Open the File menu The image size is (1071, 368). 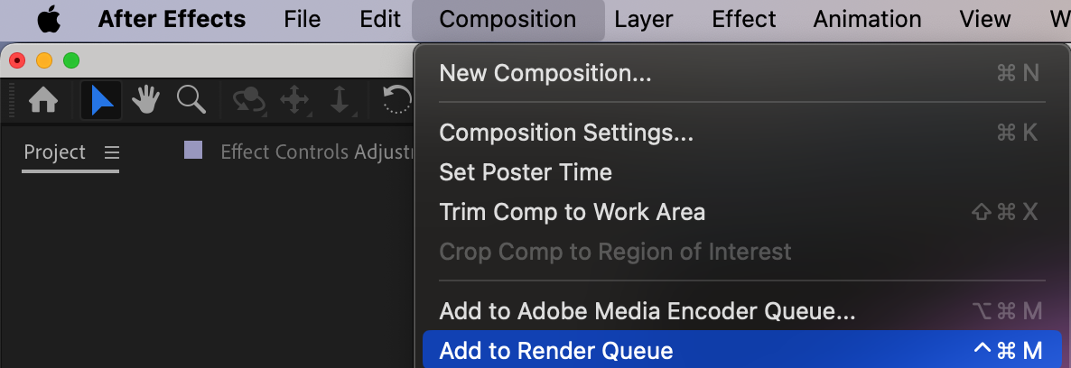point(303,19)
